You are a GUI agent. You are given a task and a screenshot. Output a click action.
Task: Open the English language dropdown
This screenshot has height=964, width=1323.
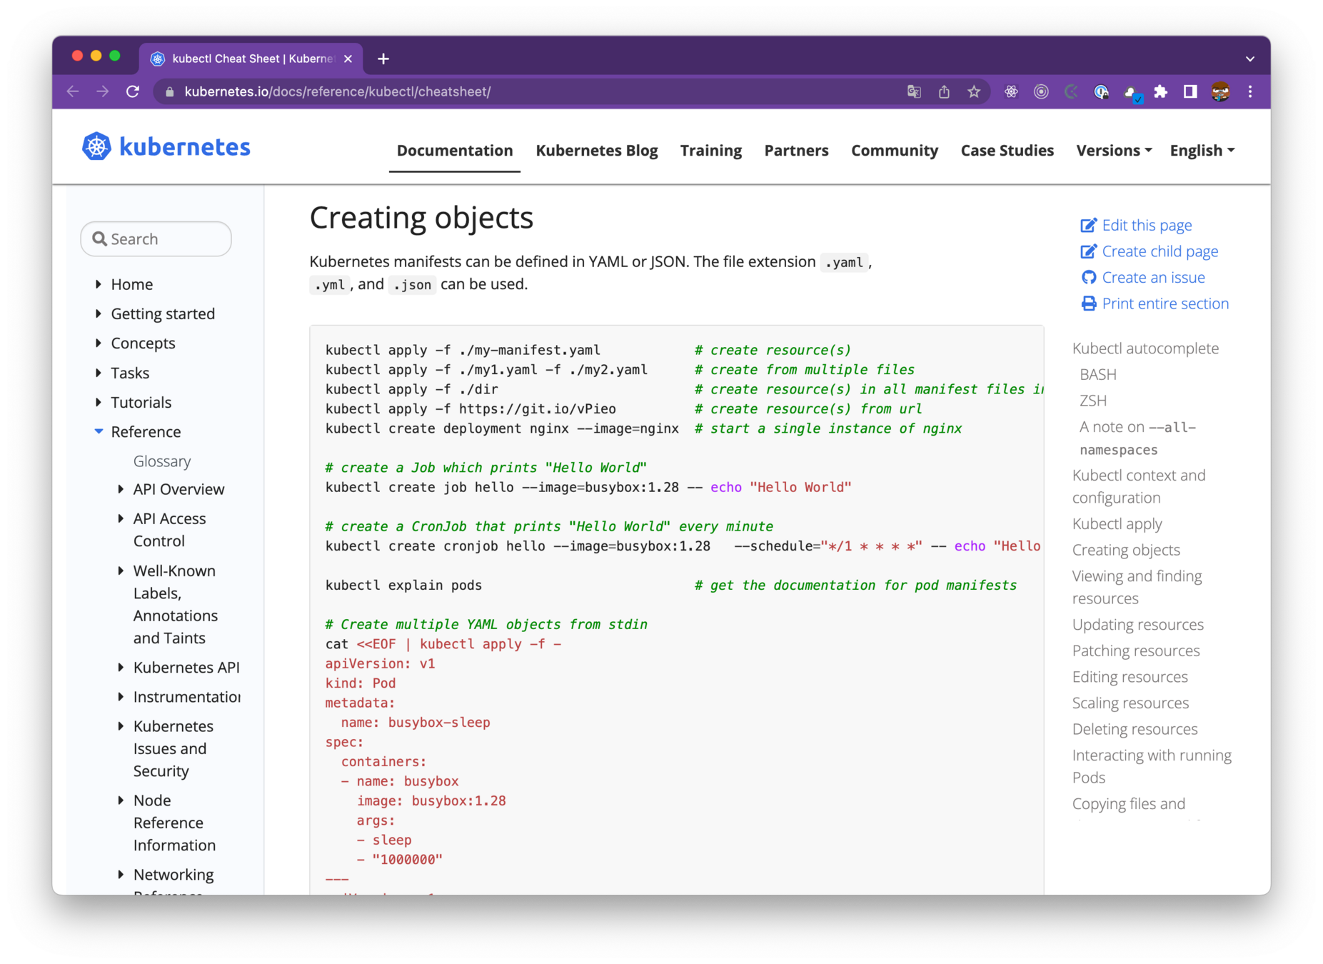(x=1202, y=150)
